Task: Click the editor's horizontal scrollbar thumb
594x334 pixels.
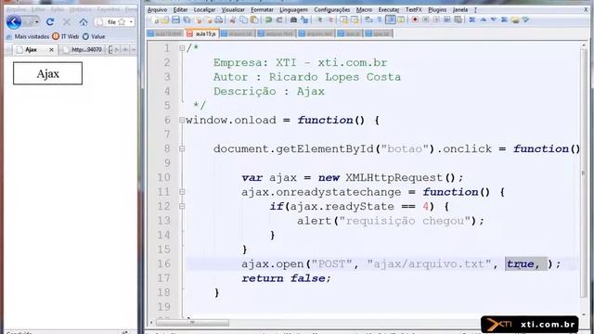Action: [x=192, y=323]
